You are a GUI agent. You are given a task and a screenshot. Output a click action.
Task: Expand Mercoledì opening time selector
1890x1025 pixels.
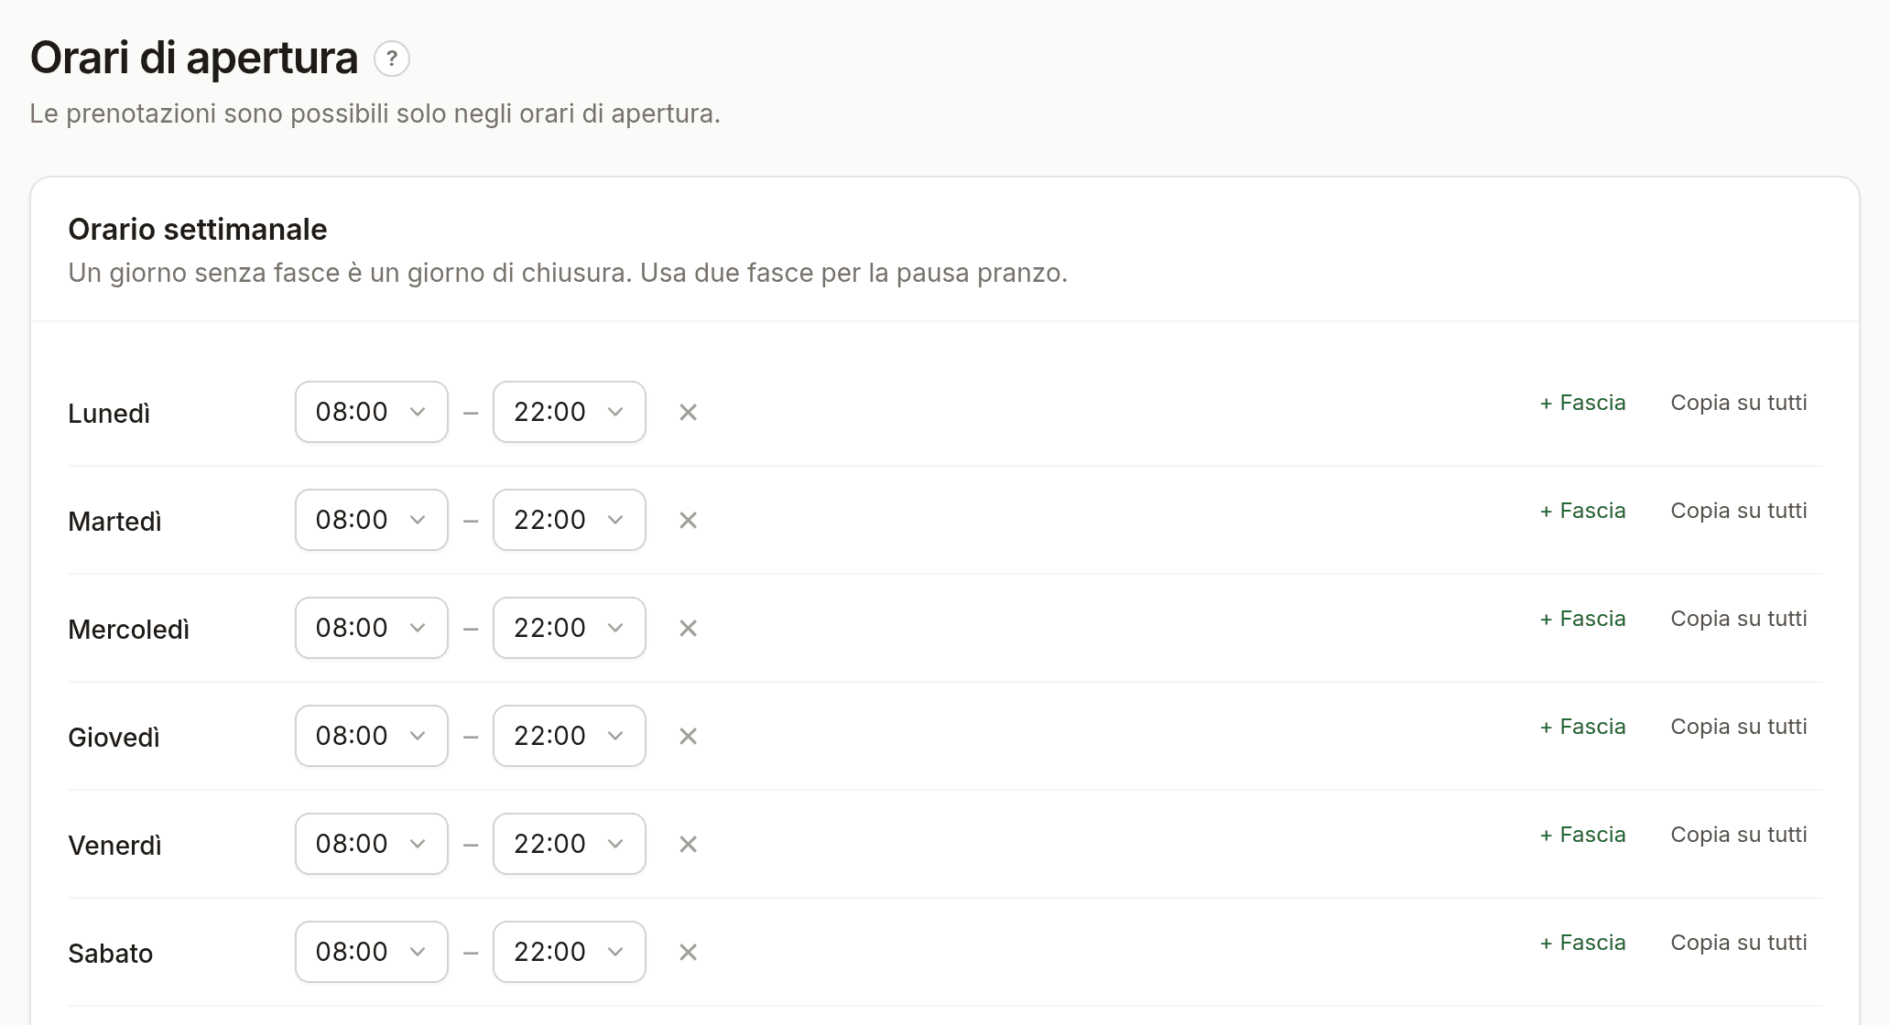click(x=372, y=628)
